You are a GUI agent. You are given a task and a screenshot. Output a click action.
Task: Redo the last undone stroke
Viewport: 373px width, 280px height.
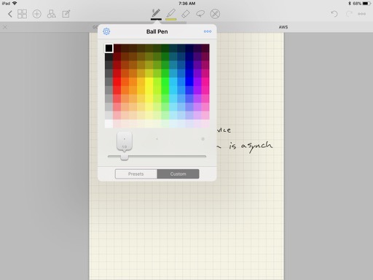tap(349, 14)
